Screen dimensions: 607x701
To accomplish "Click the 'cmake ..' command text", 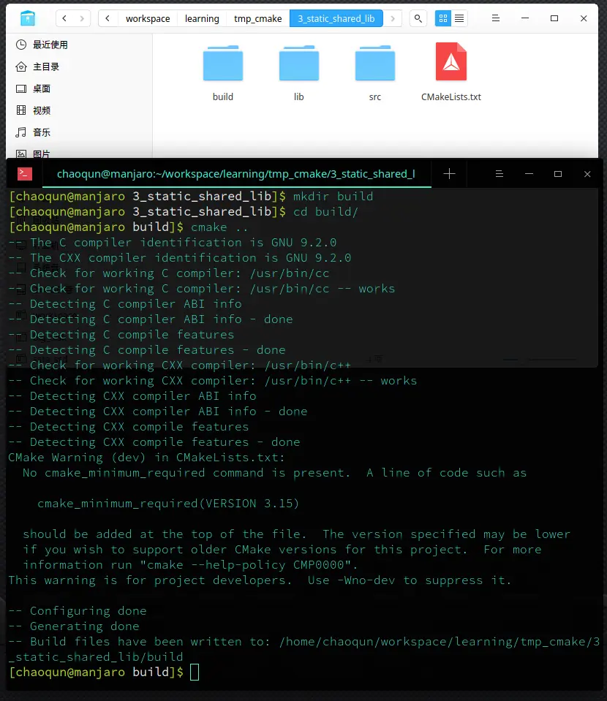I will click(x=219, y=227).
